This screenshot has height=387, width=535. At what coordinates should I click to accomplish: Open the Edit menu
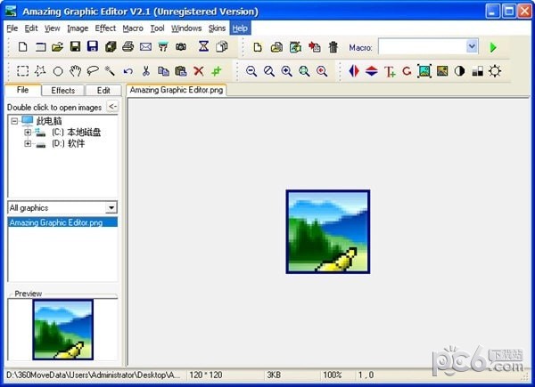[31, 28]
